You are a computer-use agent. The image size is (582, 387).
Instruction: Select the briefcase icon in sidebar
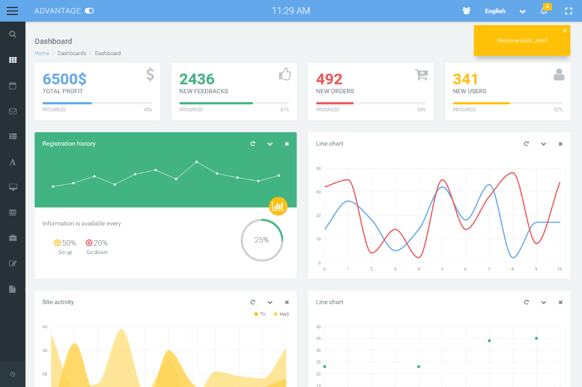tap(13, 238)
